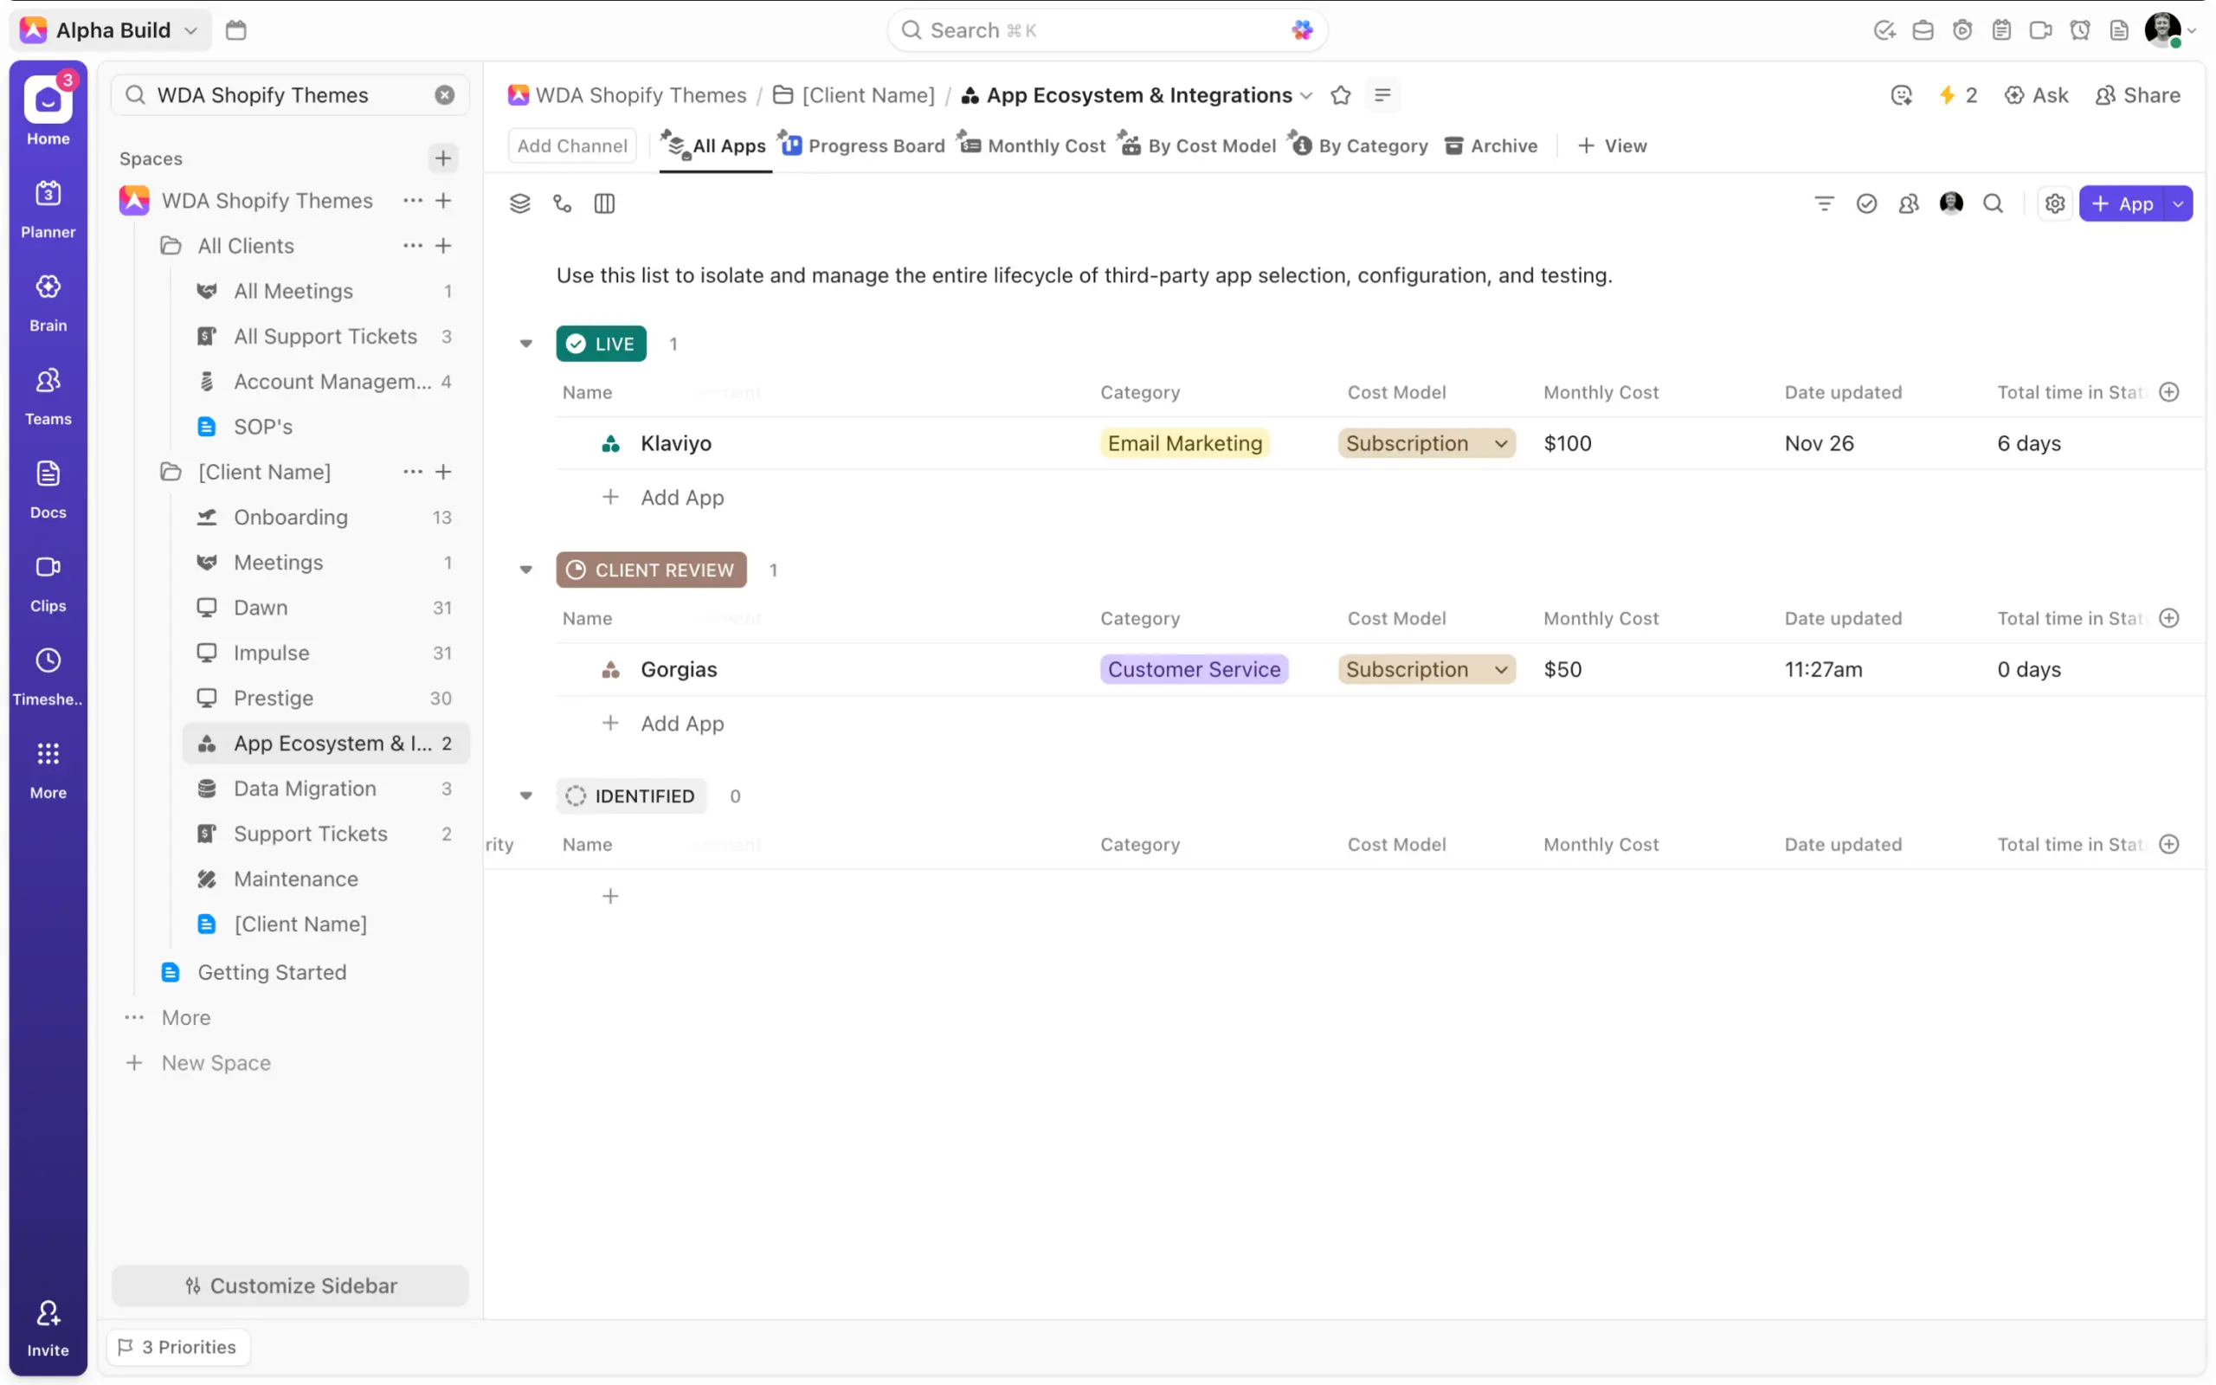2216x1385 pixels.
Task: Collapse the LIVE status group
Action: click(x=525, y=344)
